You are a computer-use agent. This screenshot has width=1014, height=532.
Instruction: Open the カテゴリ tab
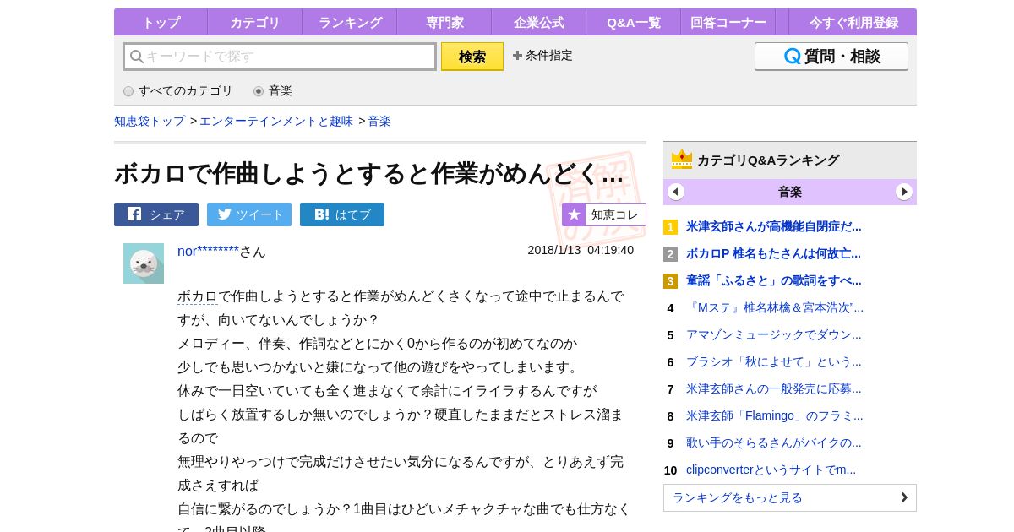point(255,23)
